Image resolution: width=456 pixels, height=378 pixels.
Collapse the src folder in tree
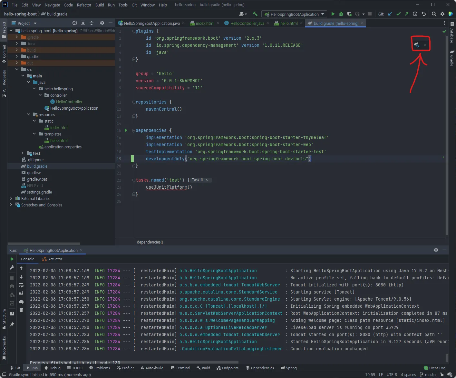point(17,69)
